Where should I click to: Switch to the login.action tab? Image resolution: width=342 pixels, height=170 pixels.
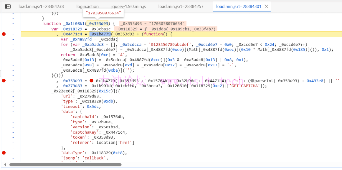[87, 6]
